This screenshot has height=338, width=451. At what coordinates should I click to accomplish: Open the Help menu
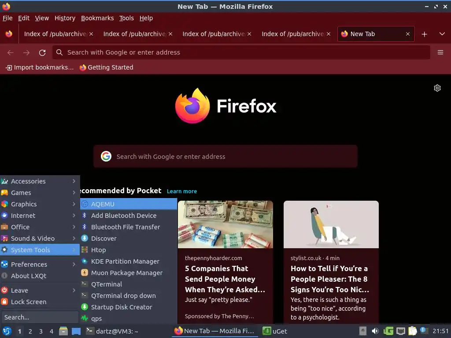pos(146,18)
